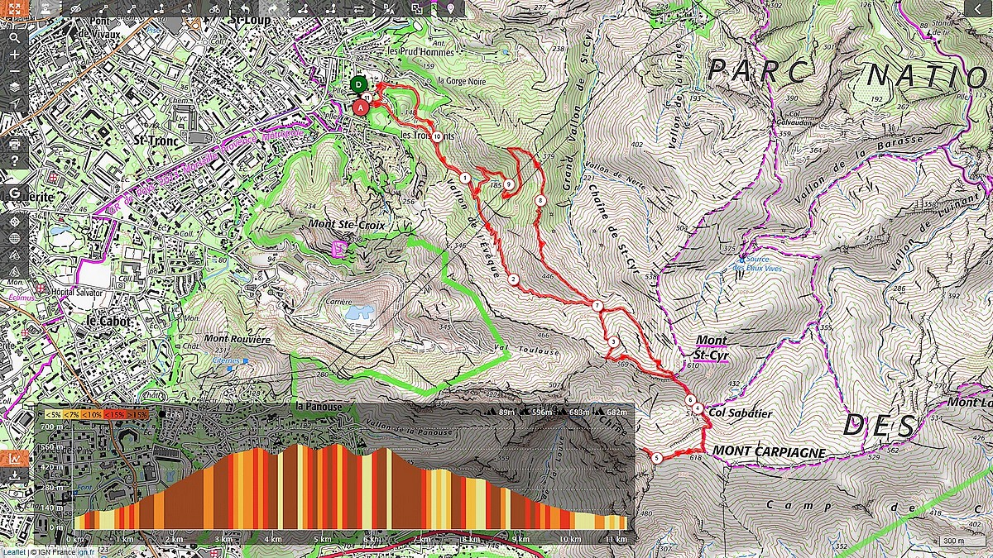Click the GPS person icon in top toolbar
Viewport: 993px width, 558px height.
pos(45,8)
